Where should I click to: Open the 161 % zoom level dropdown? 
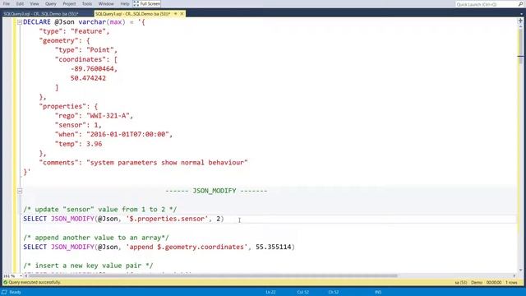(x=21, y=276)
